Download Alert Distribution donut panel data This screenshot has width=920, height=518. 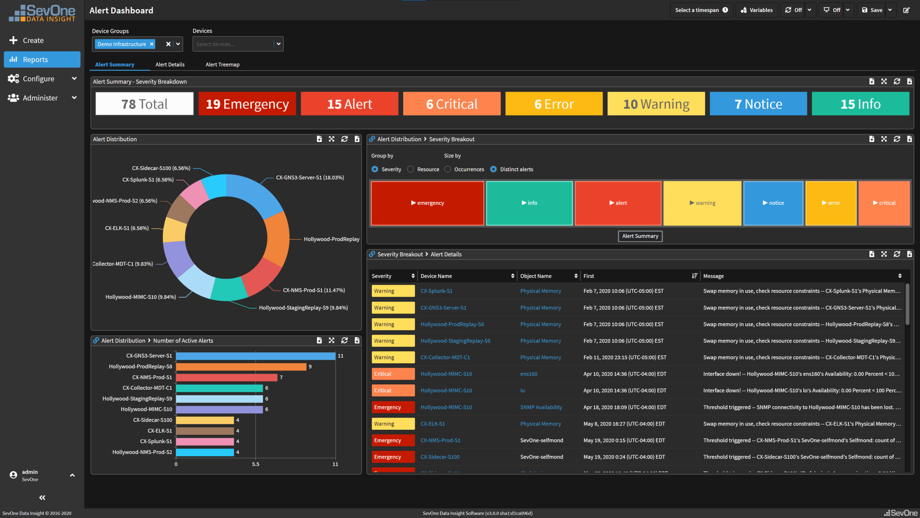coord(357,139)
